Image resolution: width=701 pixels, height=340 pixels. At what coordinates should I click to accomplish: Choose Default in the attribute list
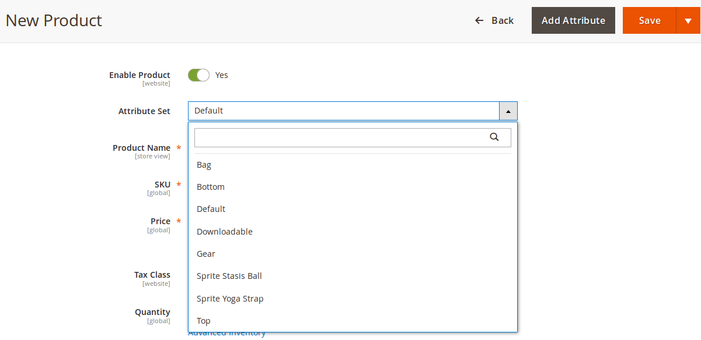click(x=353, y=209)
